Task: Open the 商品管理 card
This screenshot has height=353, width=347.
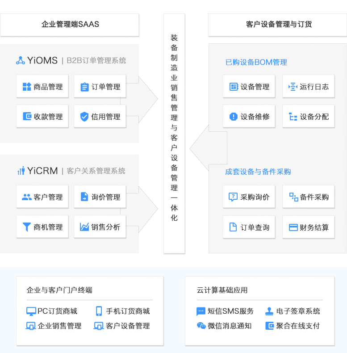Action: 42,86
